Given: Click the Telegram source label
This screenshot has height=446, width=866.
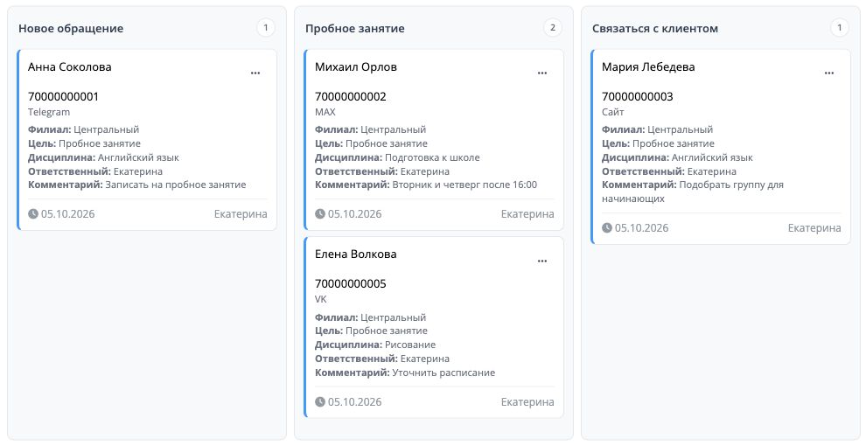Looking at the screenshot, I should click(49, 112).
